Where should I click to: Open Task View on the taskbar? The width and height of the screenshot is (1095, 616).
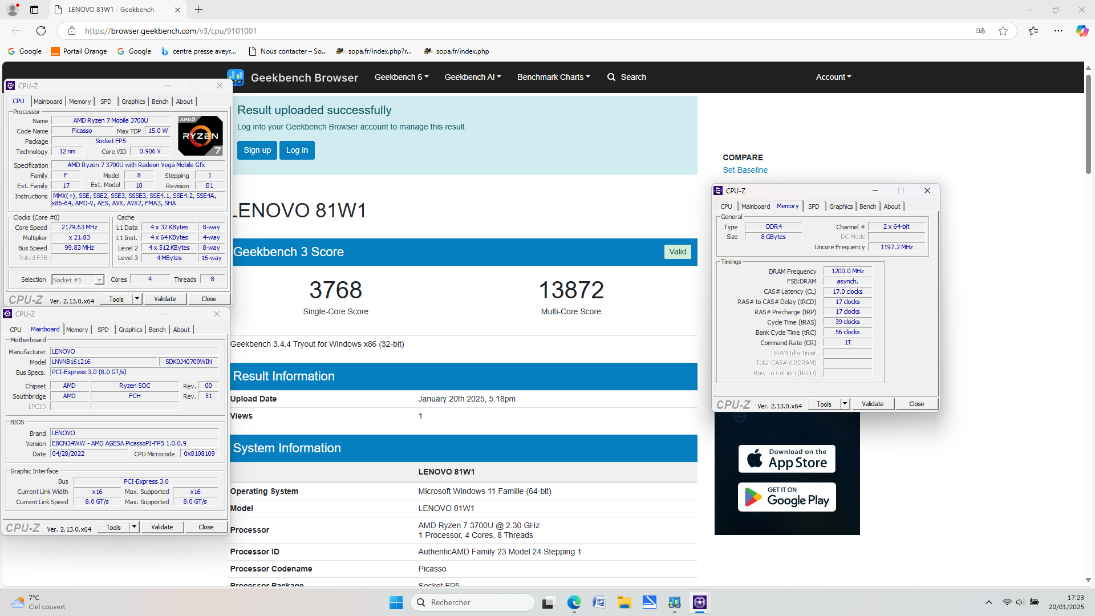(548, 602)
